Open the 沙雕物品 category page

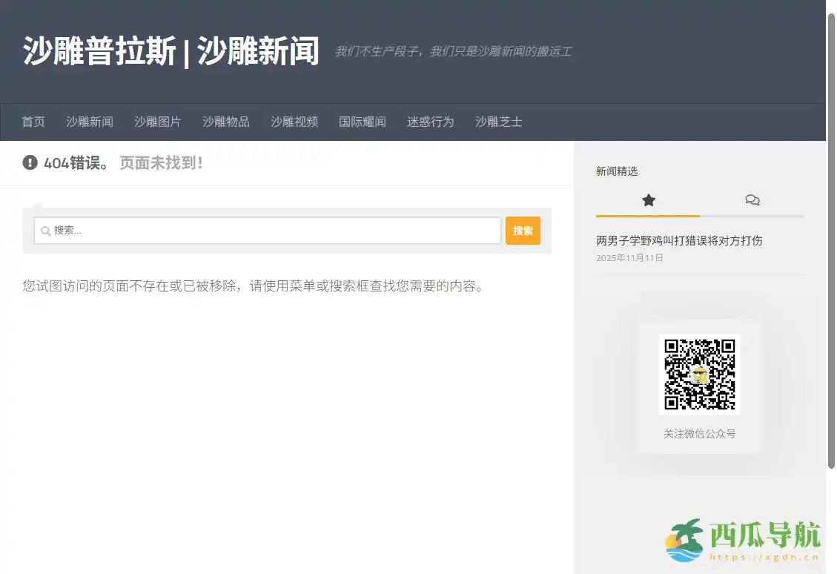tap(225, 122)
